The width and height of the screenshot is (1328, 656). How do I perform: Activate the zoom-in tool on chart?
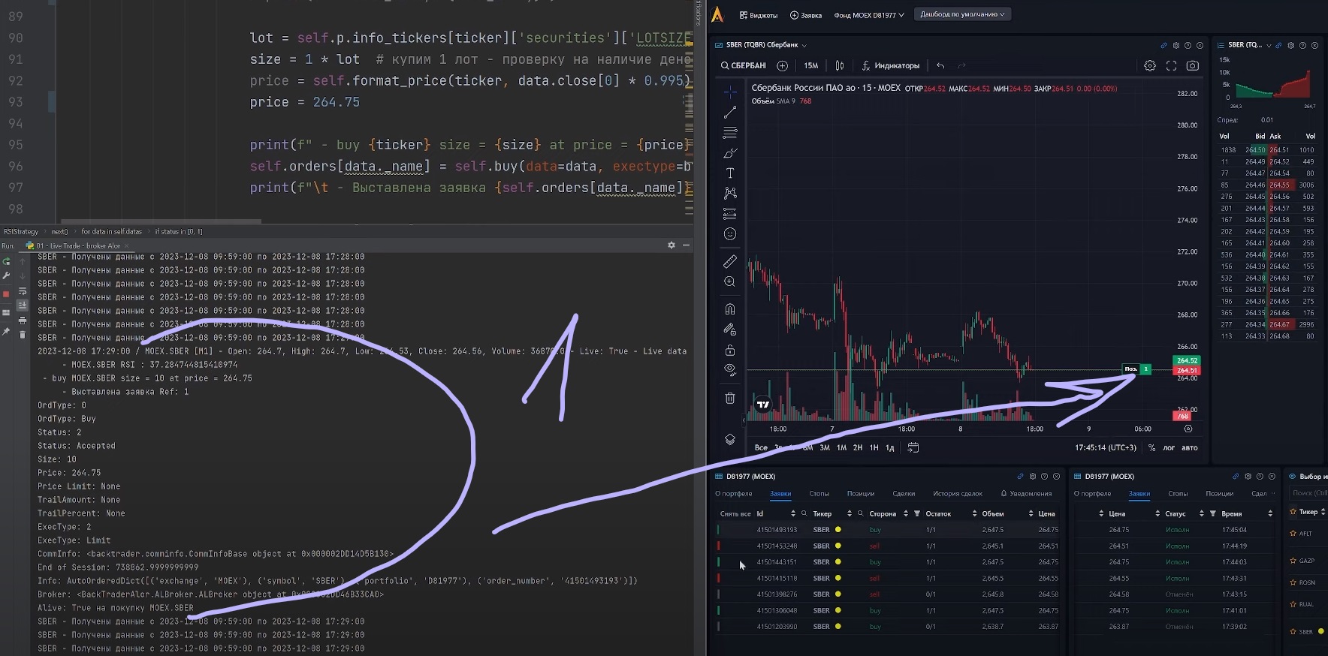click(x=729, y=281)
